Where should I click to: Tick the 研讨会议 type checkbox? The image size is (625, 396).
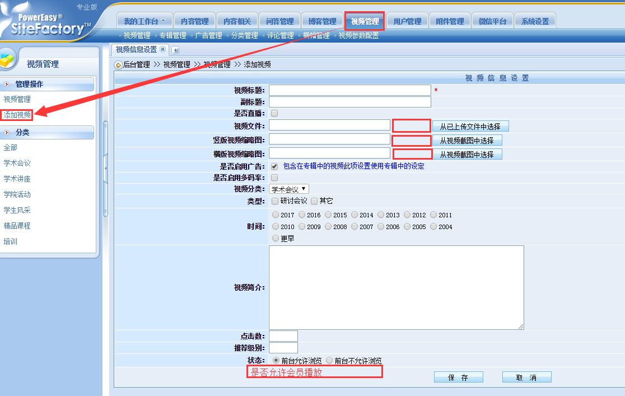click(x=274, y=201)
